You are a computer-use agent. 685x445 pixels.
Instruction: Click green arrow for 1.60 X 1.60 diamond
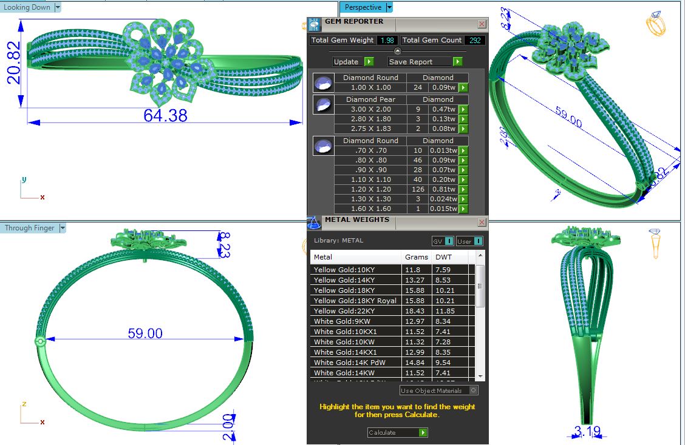click(463, 209)
